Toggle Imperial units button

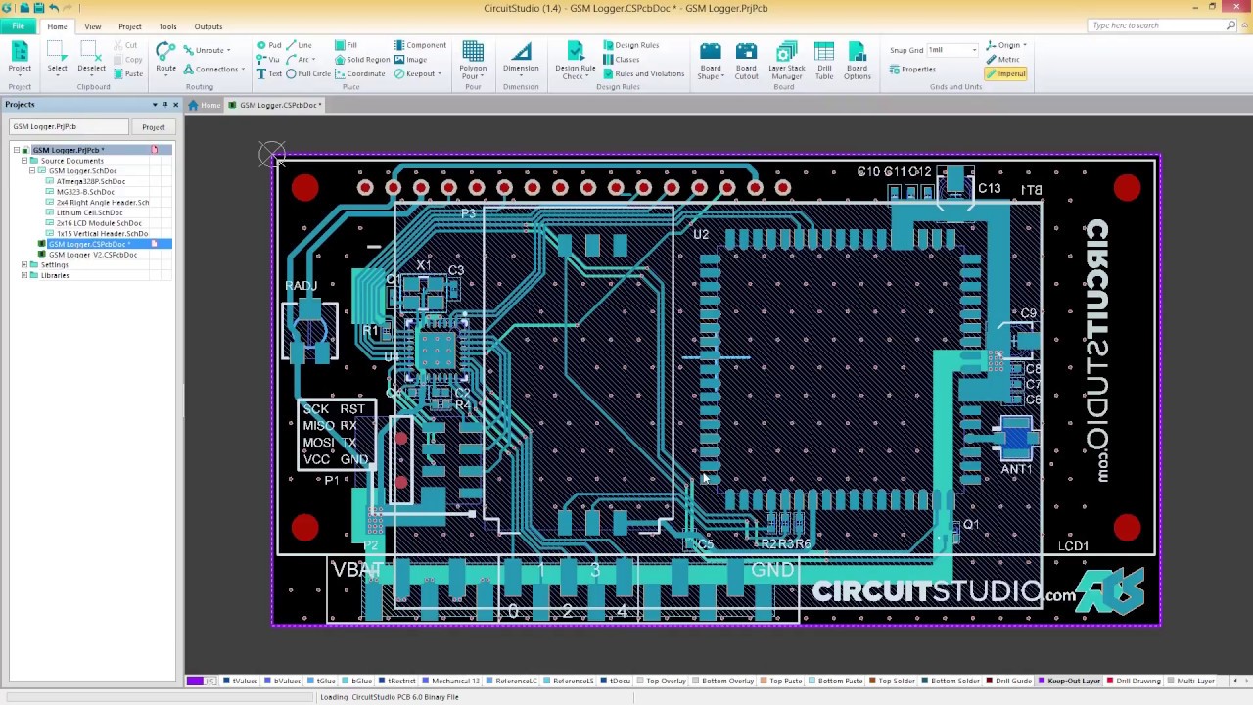(1006, 74)
